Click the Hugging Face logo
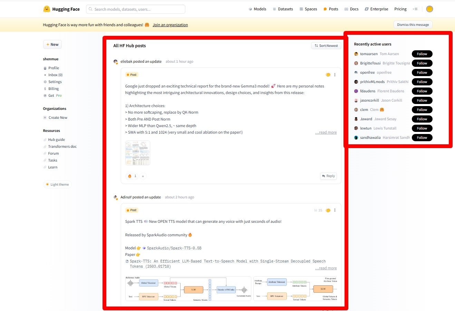The image size is (455, 311). point(61,9)
